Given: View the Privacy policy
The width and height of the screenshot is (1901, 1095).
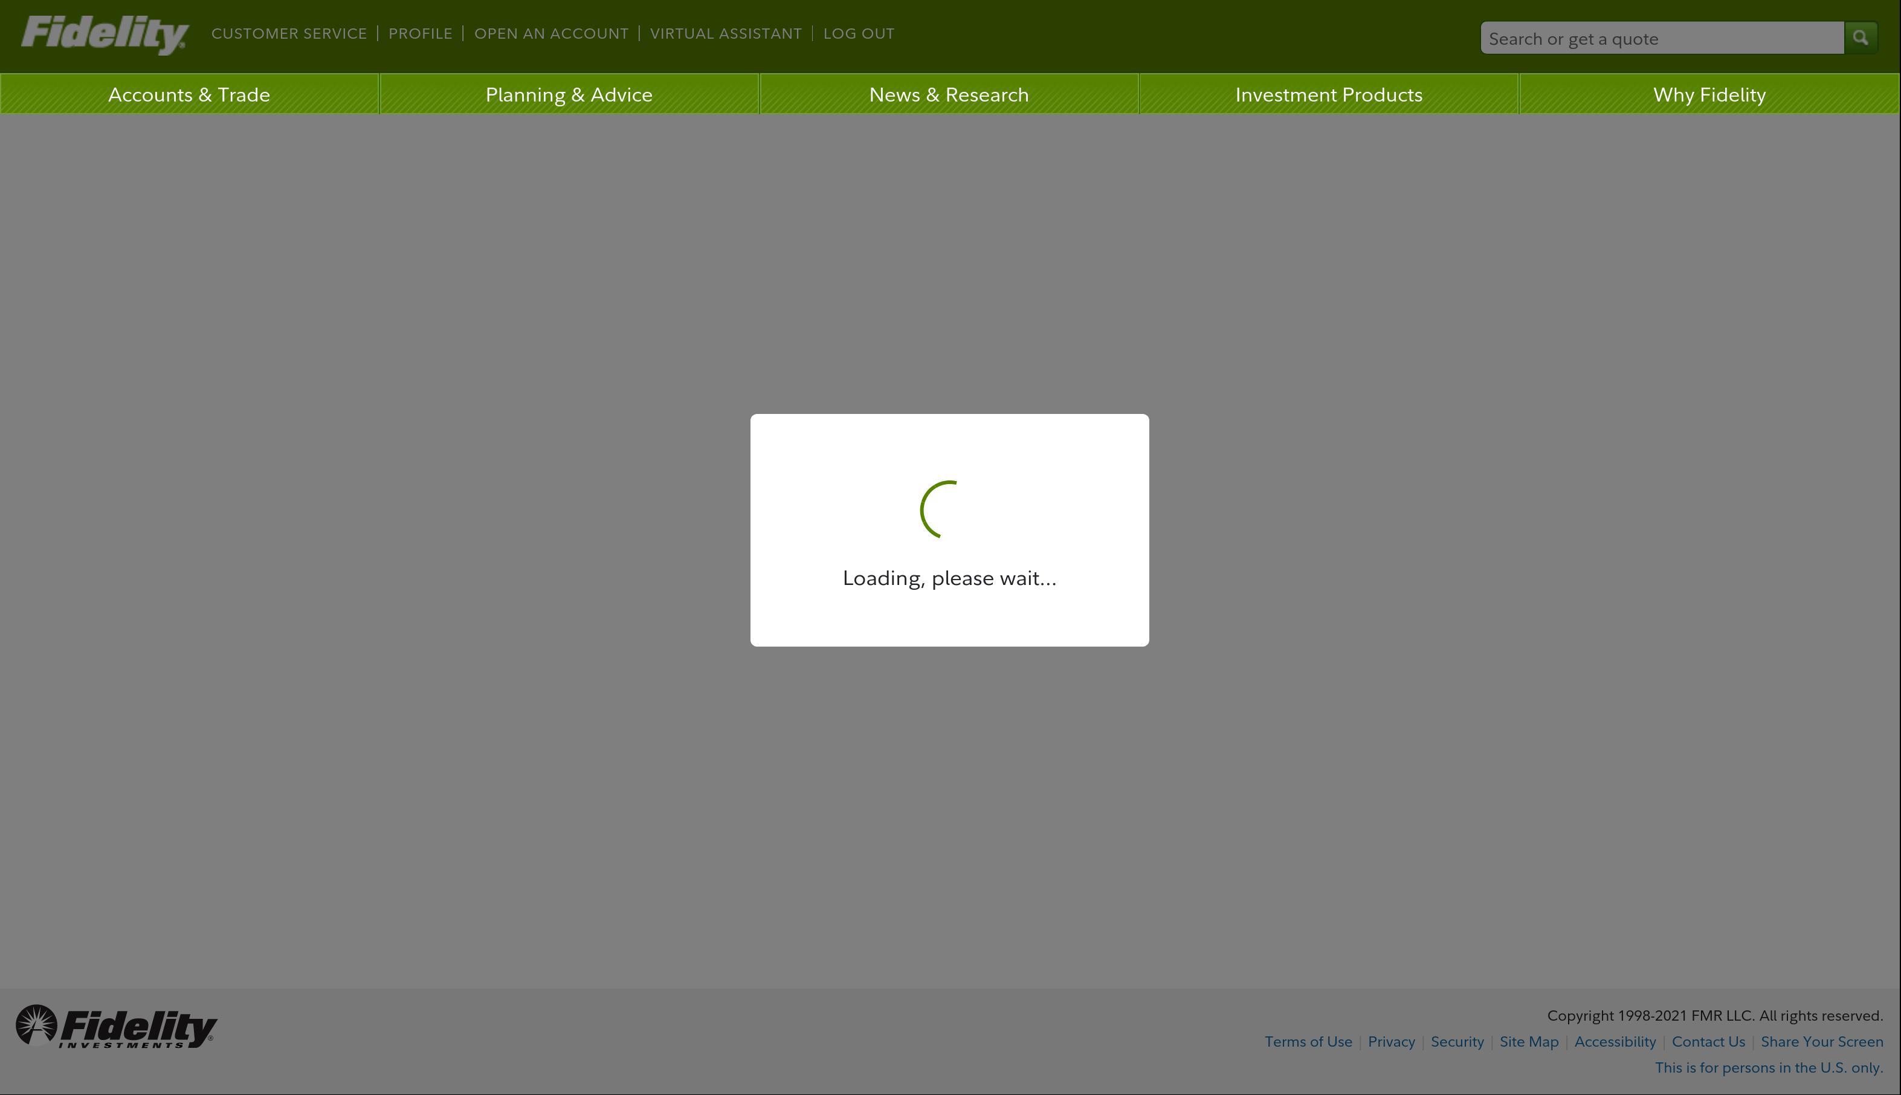Looking at the screenshot, I should tap(1390, 1042).
